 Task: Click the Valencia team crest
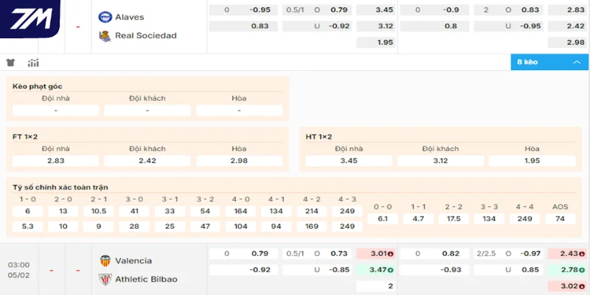tap(105, 260)
